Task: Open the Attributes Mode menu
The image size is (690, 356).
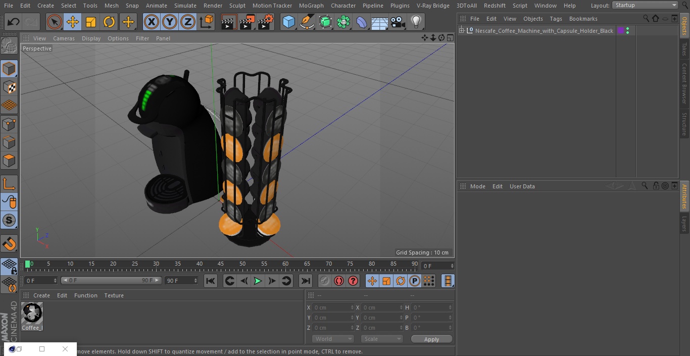Action: (477, 186)
